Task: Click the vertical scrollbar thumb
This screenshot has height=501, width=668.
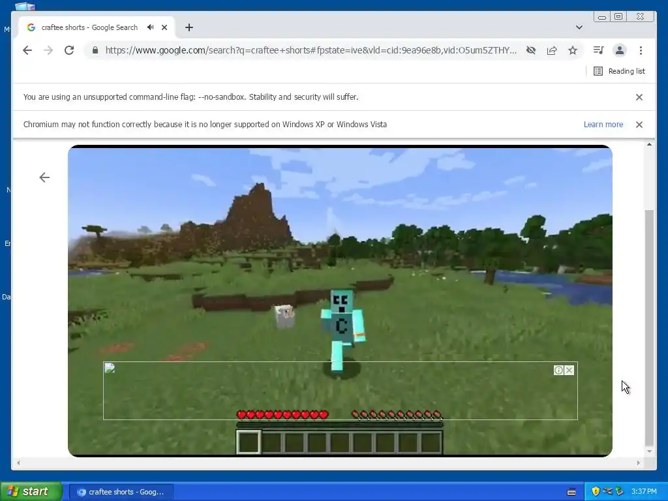Action: [649, 327]
